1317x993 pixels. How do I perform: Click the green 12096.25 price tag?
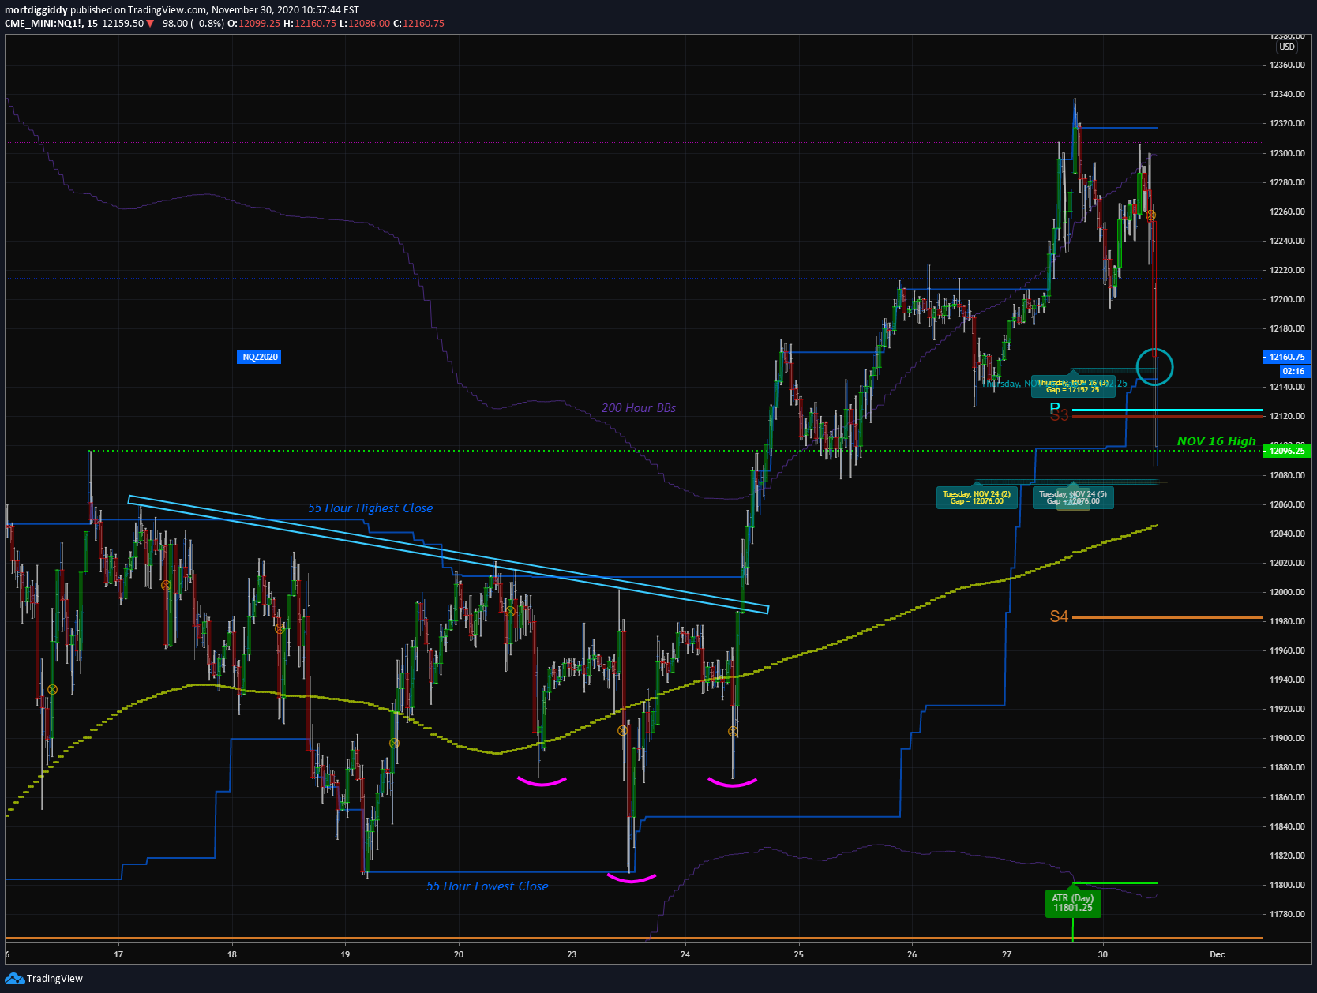(x=1286, y=451)
